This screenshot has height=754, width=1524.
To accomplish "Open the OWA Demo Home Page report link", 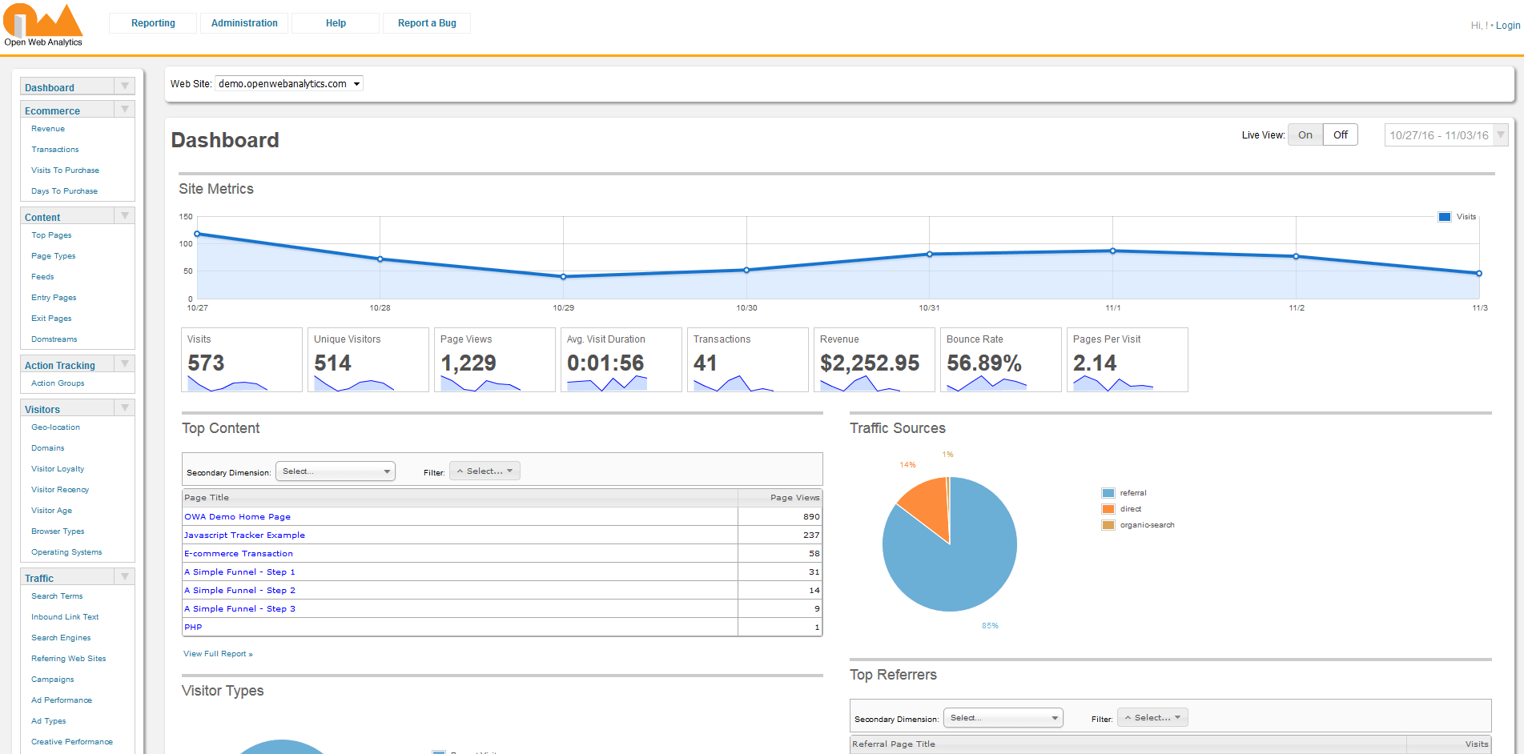I will coord(237,516).
